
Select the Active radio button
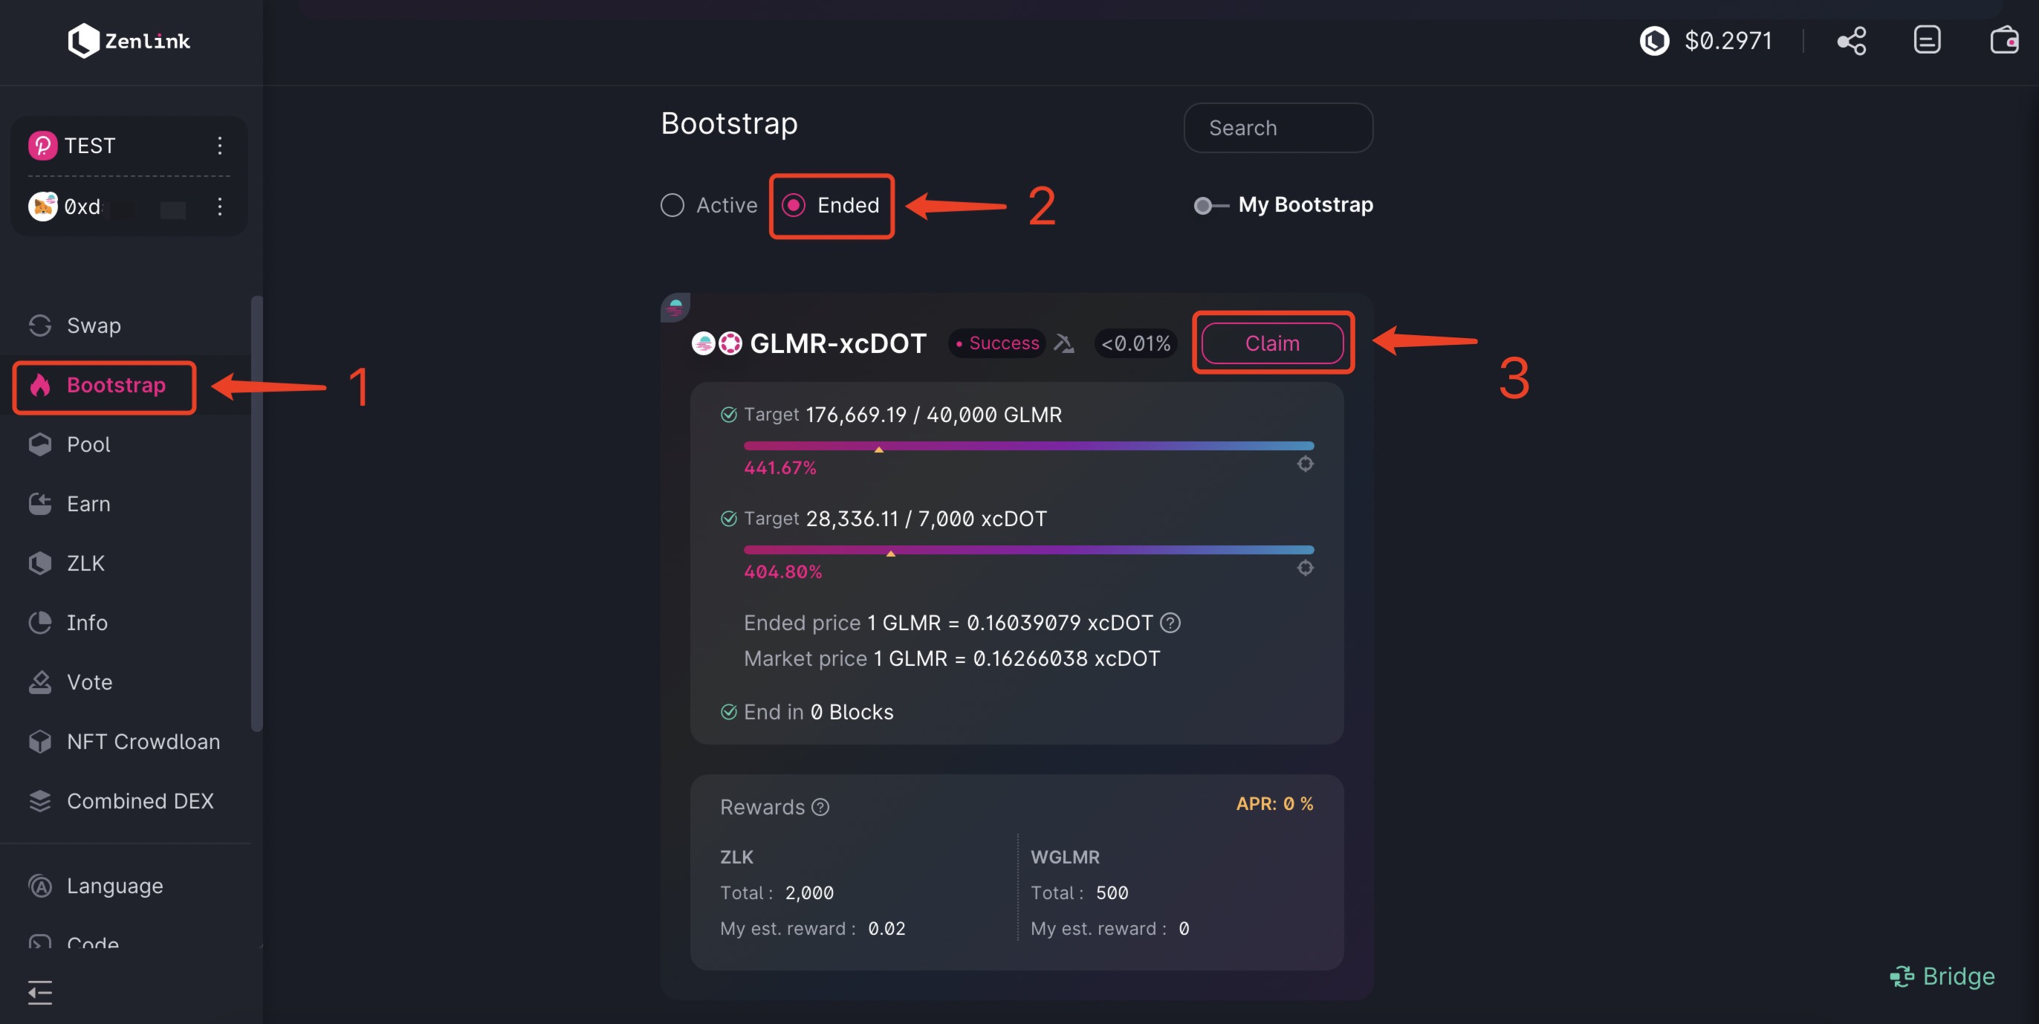[x=672, y=206]
